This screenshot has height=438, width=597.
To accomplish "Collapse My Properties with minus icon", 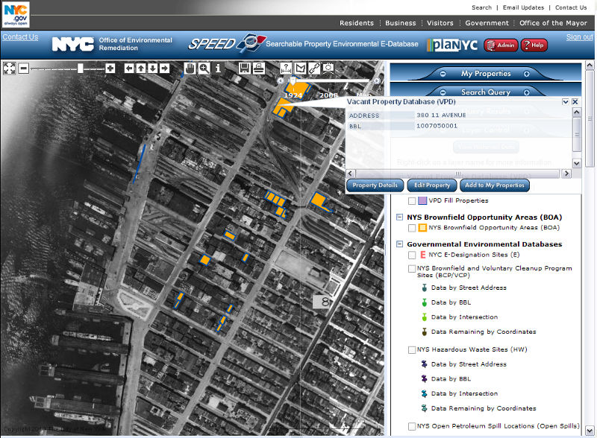I will (443, 74).
